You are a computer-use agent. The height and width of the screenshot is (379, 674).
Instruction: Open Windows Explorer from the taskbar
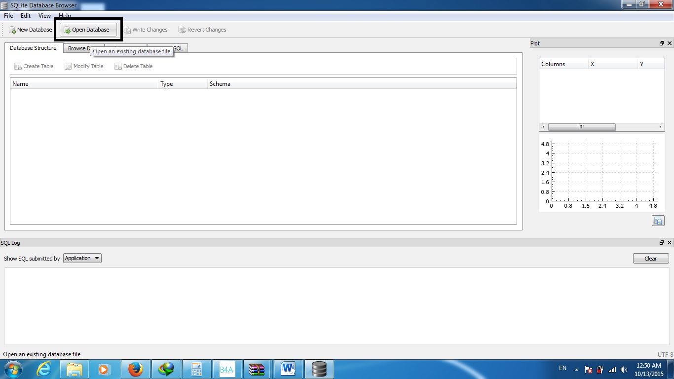[x=75, y=369]
